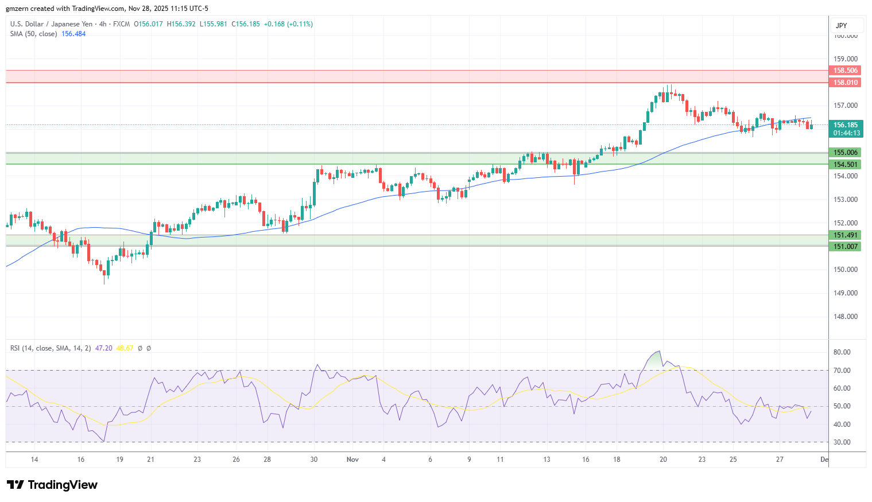Image resolution: width=872 pixels, height=502 pixels.
Task: Click the 151.007 support price label
Action: pyautogui.click(x=846, y=247)
